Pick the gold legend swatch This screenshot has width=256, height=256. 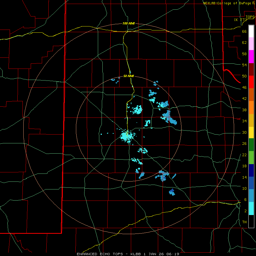click(x=251, y=120)
